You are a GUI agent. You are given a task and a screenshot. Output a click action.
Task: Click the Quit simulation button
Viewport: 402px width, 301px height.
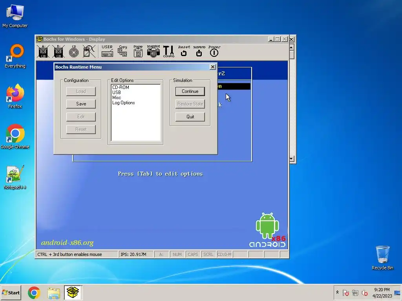point(190,117)
